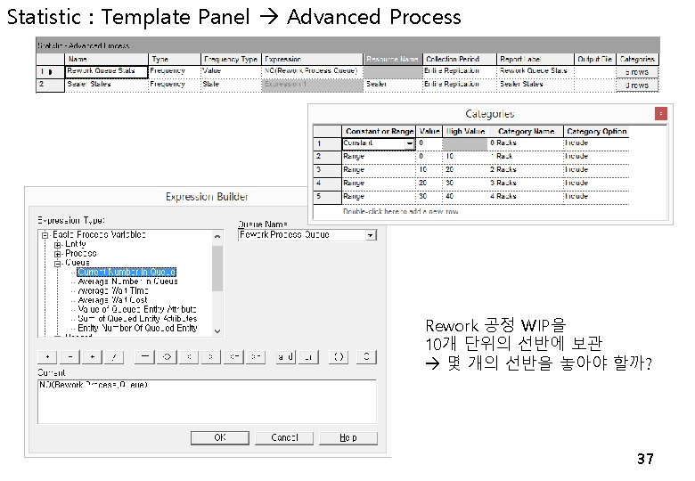Click the minus operator button in Expression Builder
The width and height of the screenshot is (695, 481).
70,357
